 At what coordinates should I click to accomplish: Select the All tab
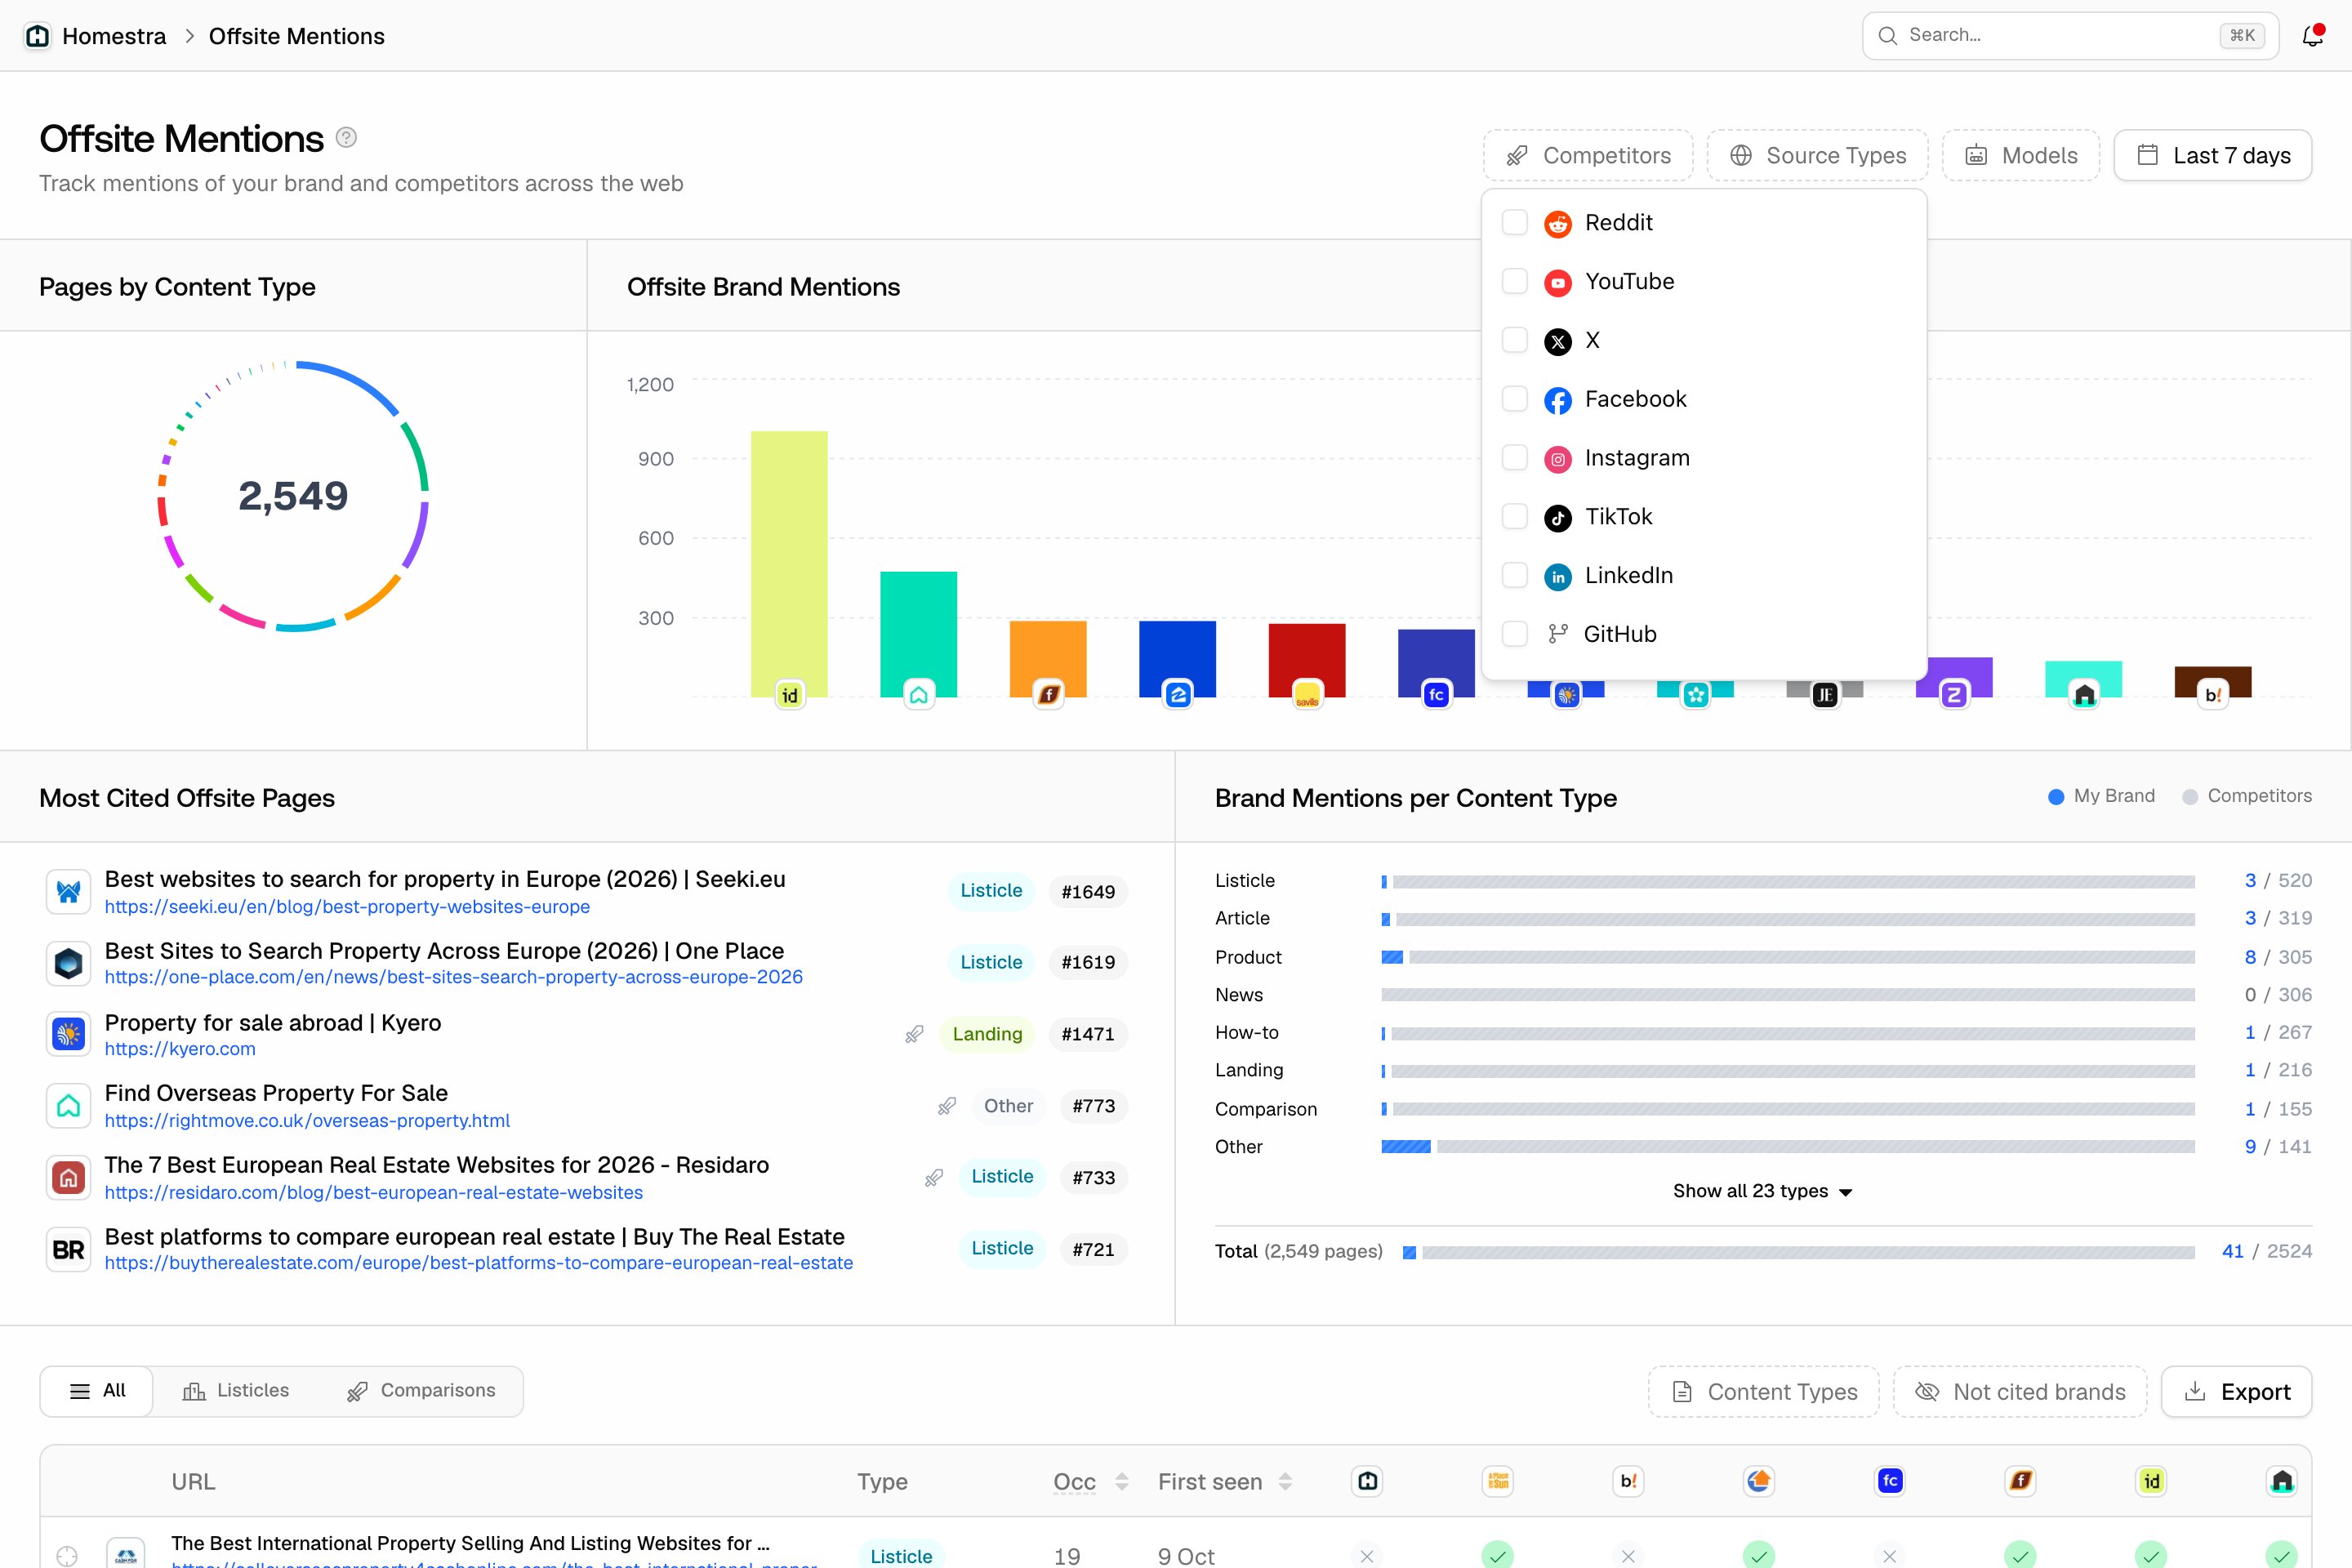[x=97, y=1391]
